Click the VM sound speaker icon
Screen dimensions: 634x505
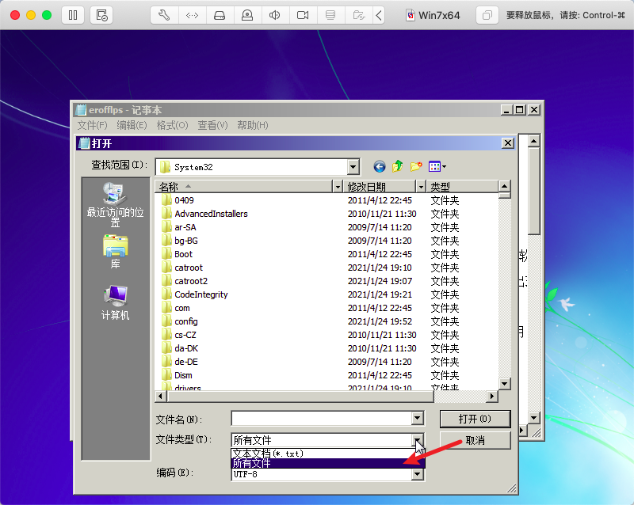274,15
